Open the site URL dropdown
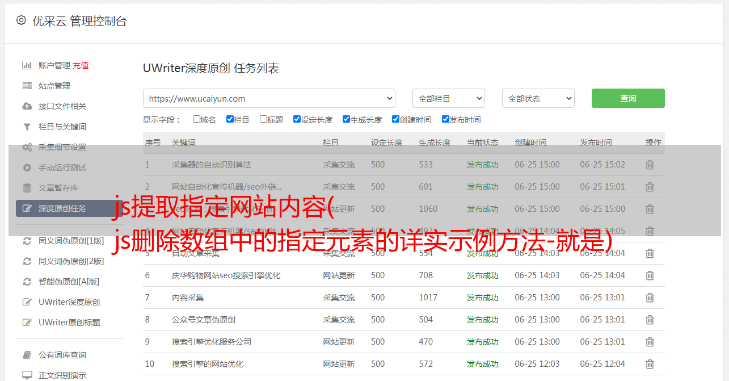The height and width of the screenshot is (381, 729). pos(269,98)
